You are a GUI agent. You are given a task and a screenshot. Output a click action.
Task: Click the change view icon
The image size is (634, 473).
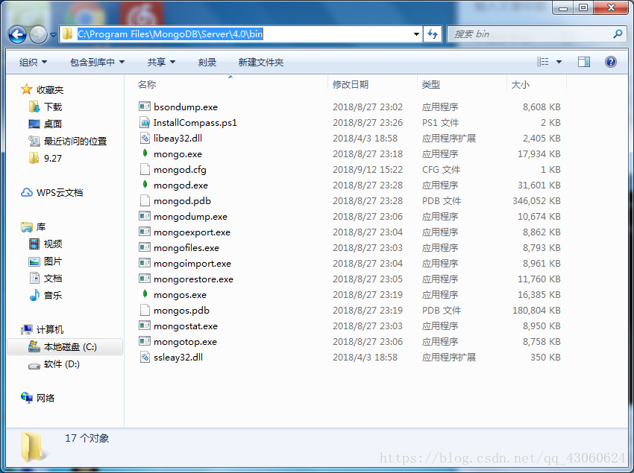click(x=542, y=62)
